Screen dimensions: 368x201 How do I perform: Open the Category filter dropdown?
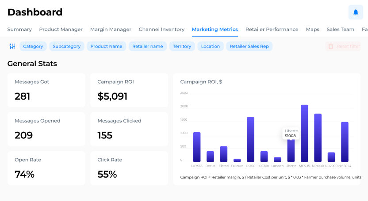[x=33, y=46]
